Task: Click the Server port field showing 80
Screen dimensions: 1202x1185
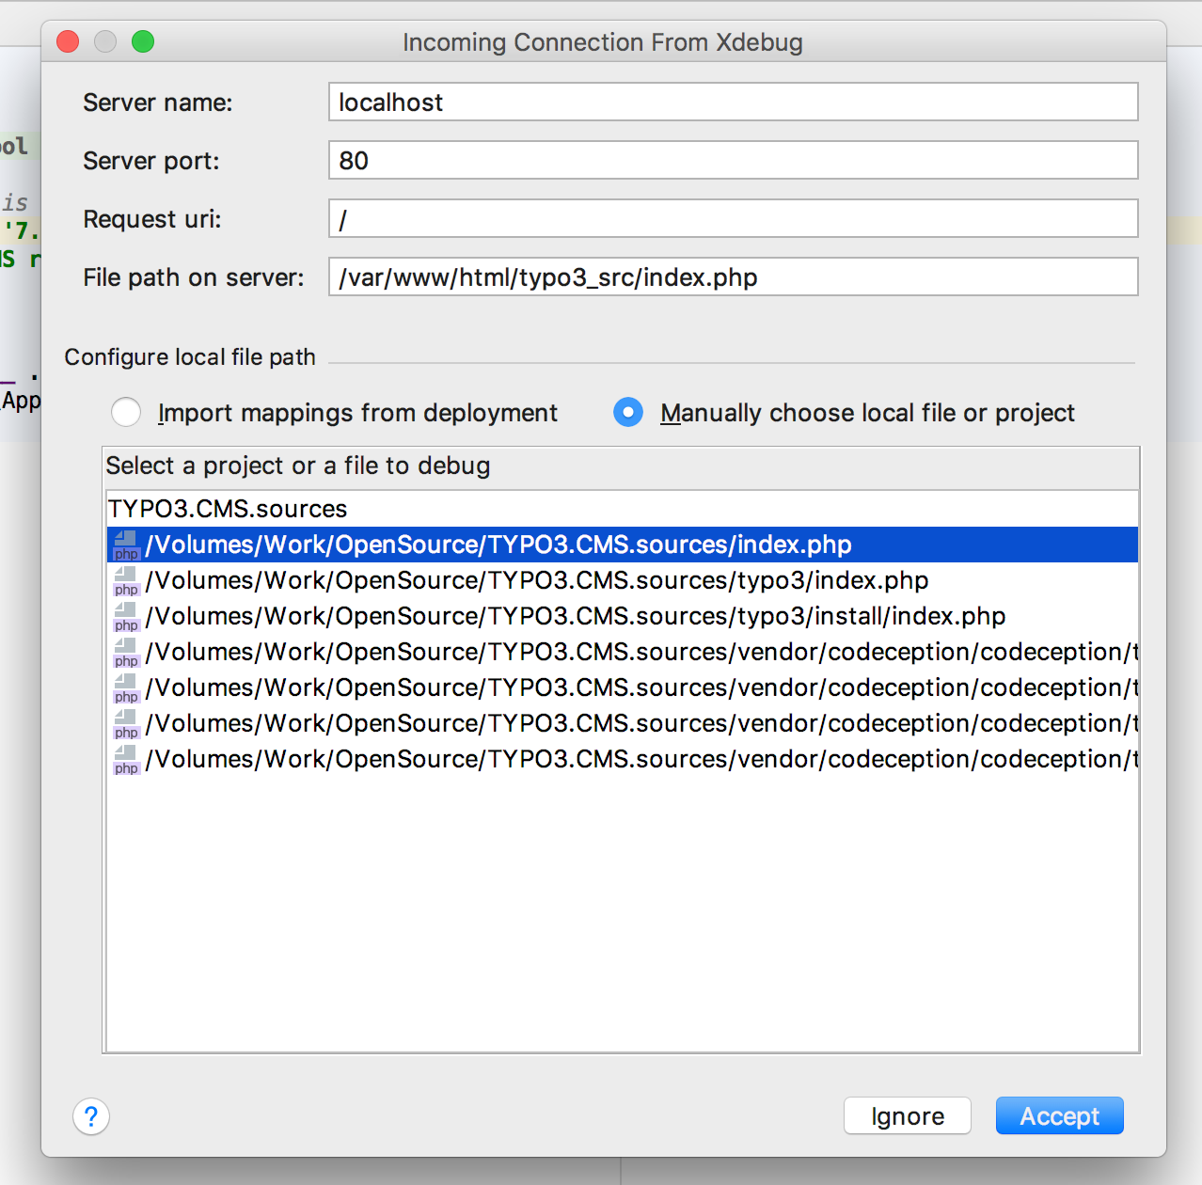Action: click(733, 160)
